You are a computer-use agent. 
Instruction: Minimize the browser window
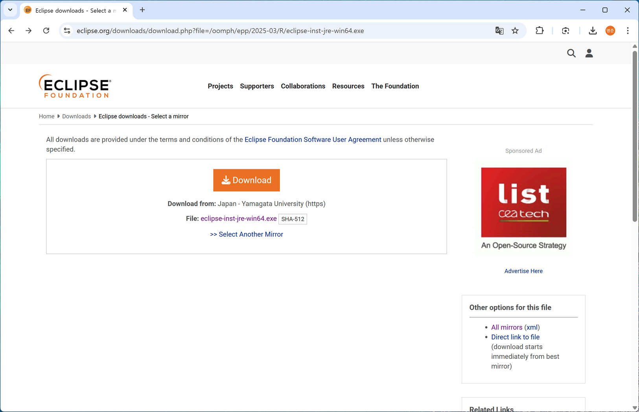pyautogui.click(x=583, y=10)
